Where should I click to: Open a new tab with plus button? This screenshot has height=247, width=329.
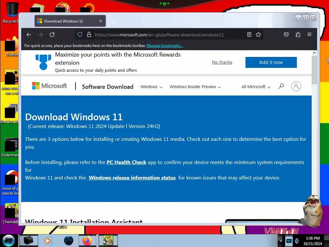pos(113,21)
